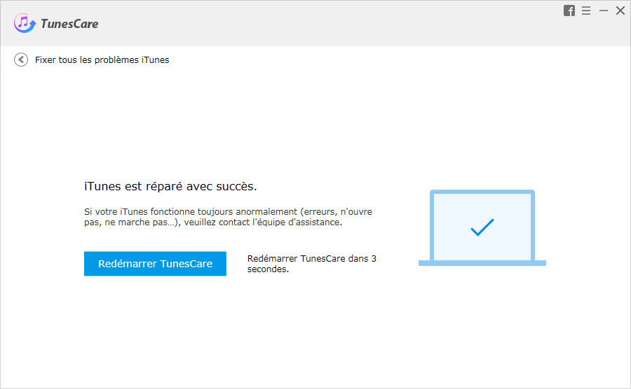
Task: Click the "Redémarrer TunesCare dans 3 secondes." countdown text
Action: [312, 264]
